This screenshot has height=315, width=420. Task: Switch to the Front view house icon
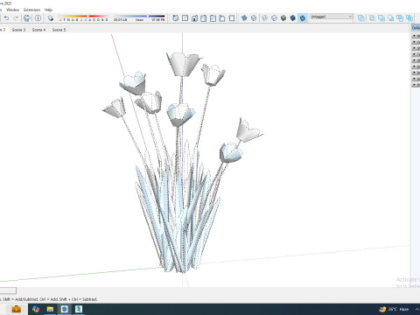coord(194,18)
